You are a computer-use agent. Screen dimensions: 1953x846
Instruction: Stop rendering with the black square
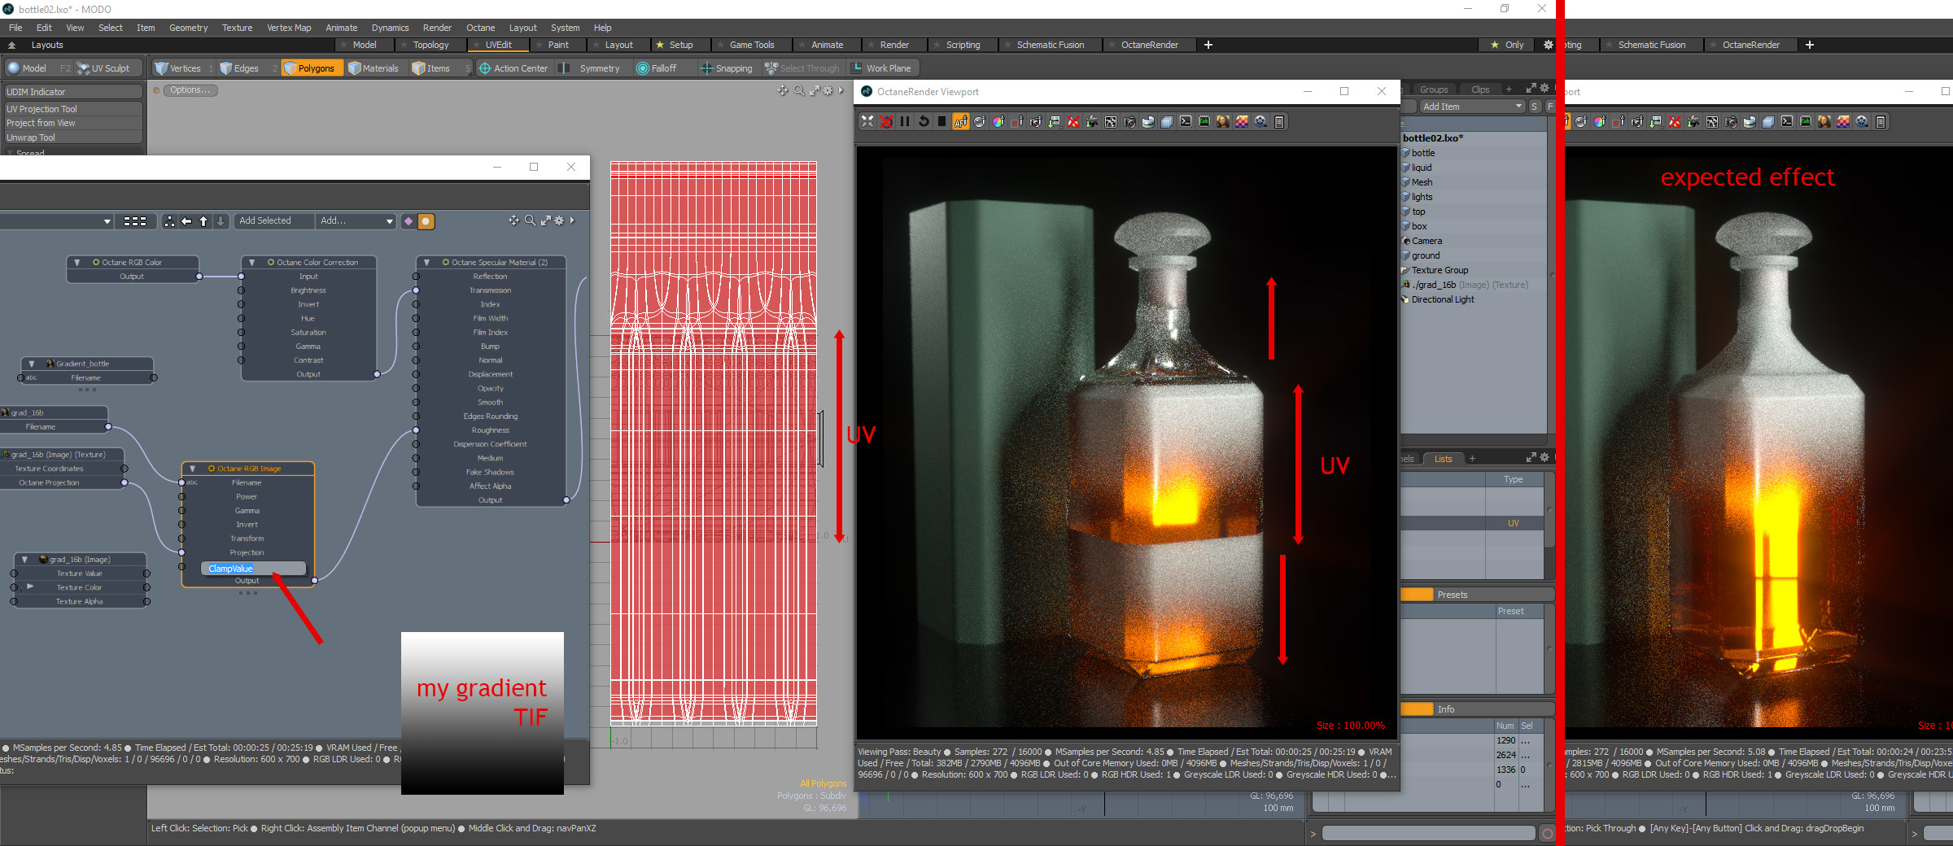coord(942,122)
